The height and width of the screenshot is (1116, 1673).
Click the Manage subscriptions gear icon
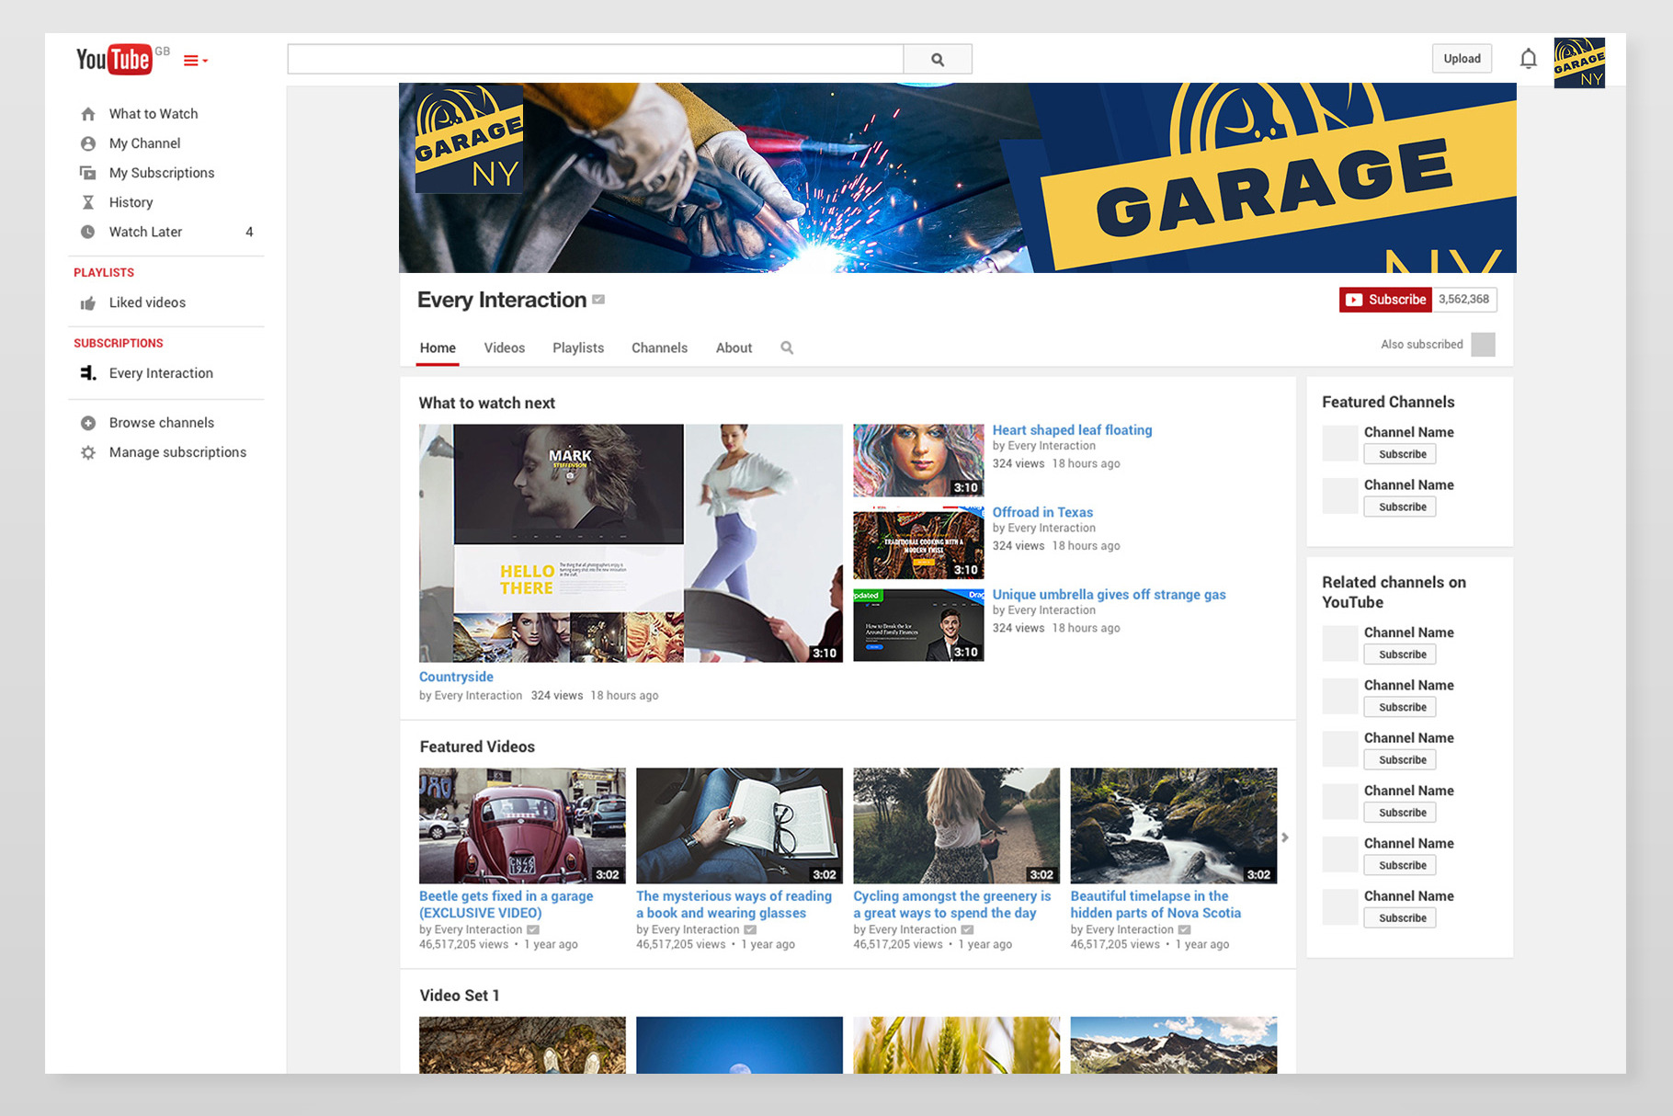(x=88, y=452)
